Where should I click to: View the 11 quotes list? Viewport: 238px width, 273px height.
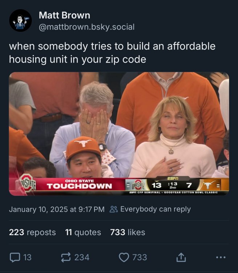83,232
